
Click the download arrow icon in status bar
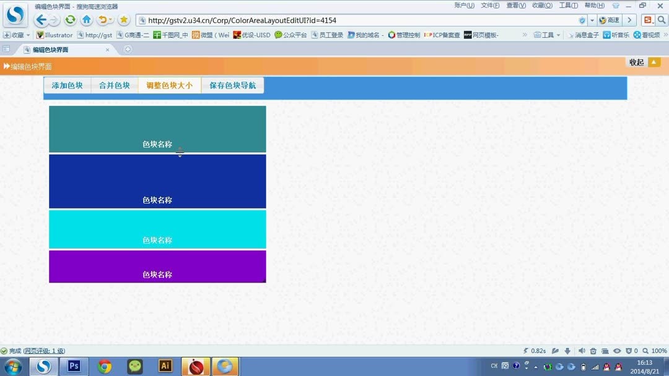[x=567, y=351]
